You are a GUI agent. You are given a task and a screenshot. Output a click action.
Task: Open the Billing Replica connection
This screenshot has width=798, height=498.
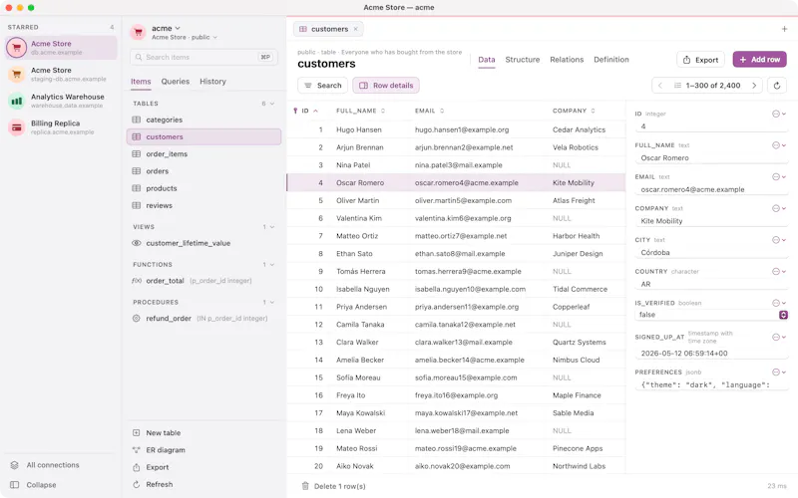61,127
